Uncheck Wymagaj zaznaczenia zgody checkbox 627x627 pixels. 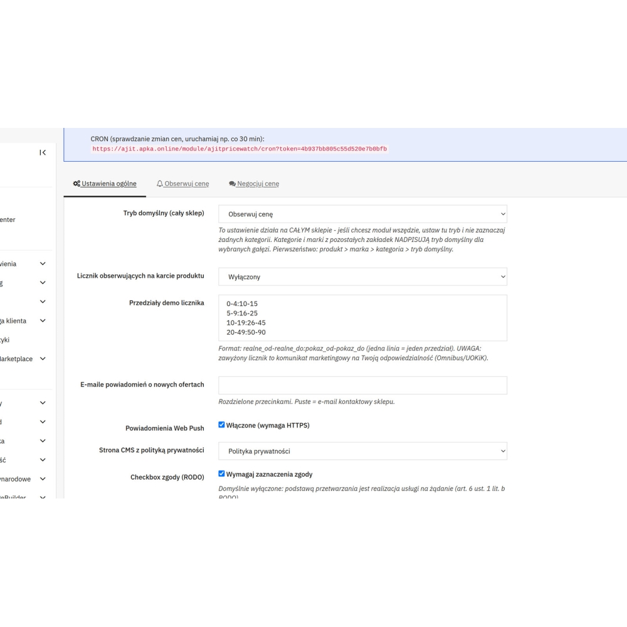point(221,473)
